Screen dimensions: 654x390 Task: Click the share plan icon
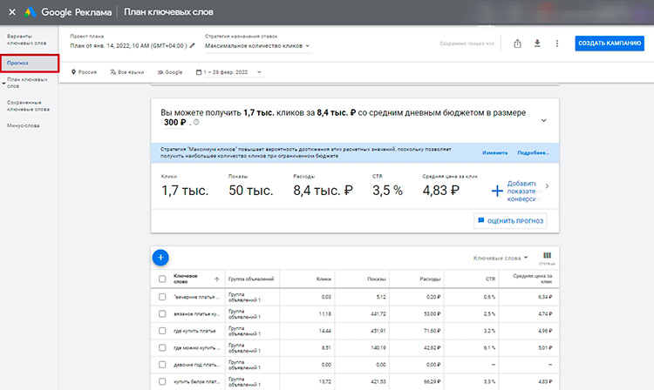click(x=518, y=44)
